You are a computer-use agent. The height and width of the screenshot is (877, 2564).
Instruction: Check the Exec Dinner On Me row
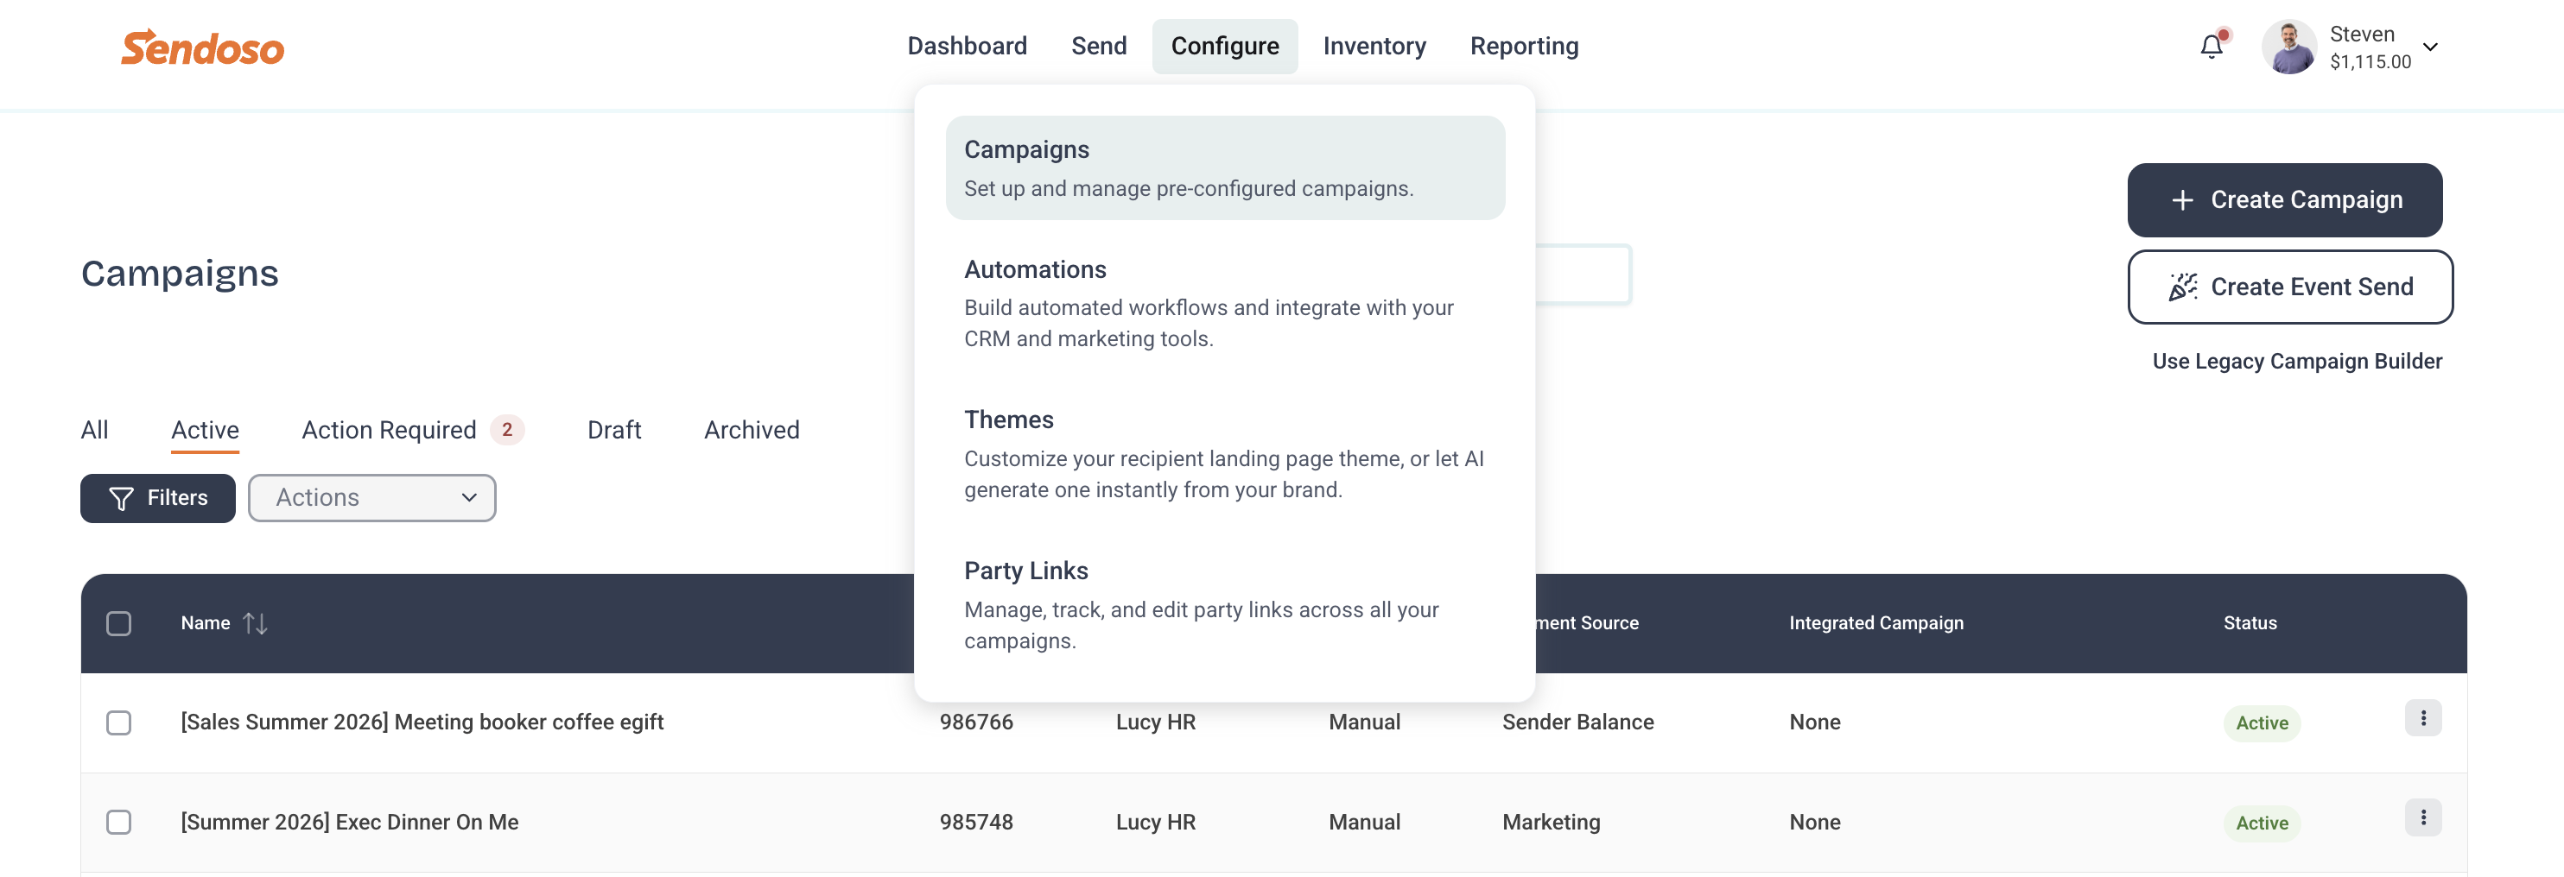tap(118, 823)
